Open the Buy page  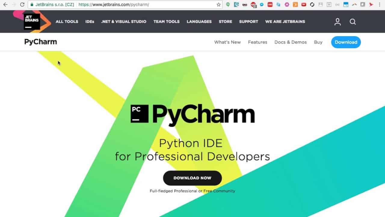click(318, 42)
